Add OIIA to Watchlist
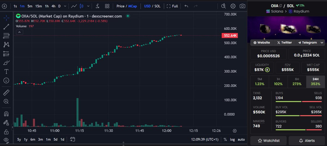The height and width of the screenshot is (146, 327). [x=268, y=141]
